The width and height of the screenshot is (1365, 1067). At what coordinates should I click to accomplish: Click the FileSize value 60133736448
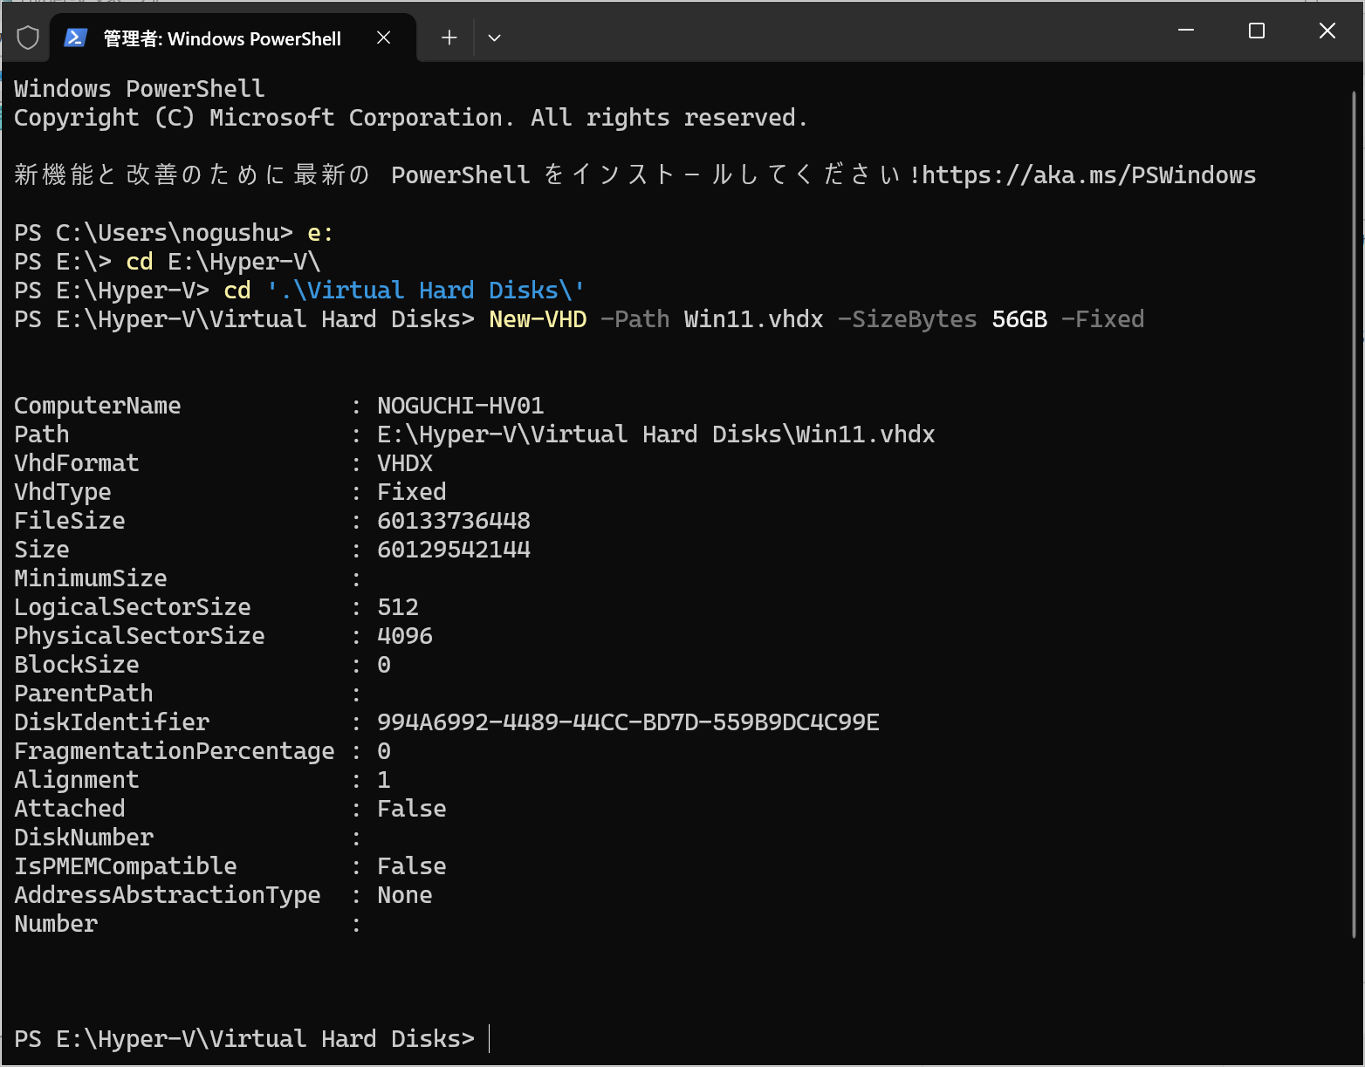[x=454, y=521]
